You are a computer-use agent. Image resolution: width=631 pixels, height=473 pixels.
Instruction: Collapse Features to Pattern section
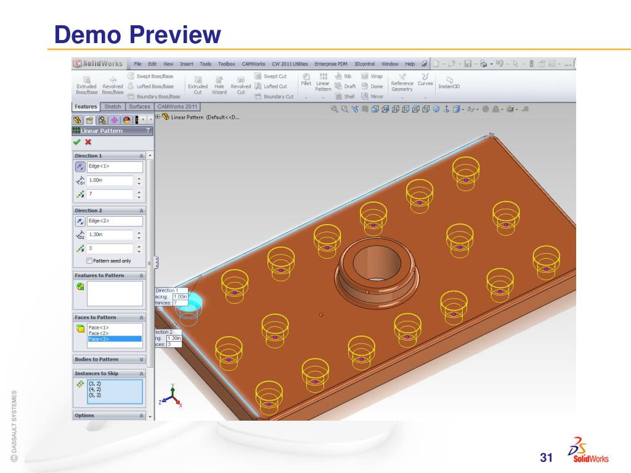click(x=141, y=276)
